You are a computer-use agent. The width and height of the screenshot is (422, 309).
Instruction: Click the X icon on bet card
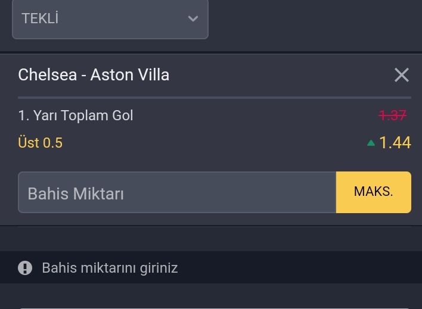pos(402,75)
